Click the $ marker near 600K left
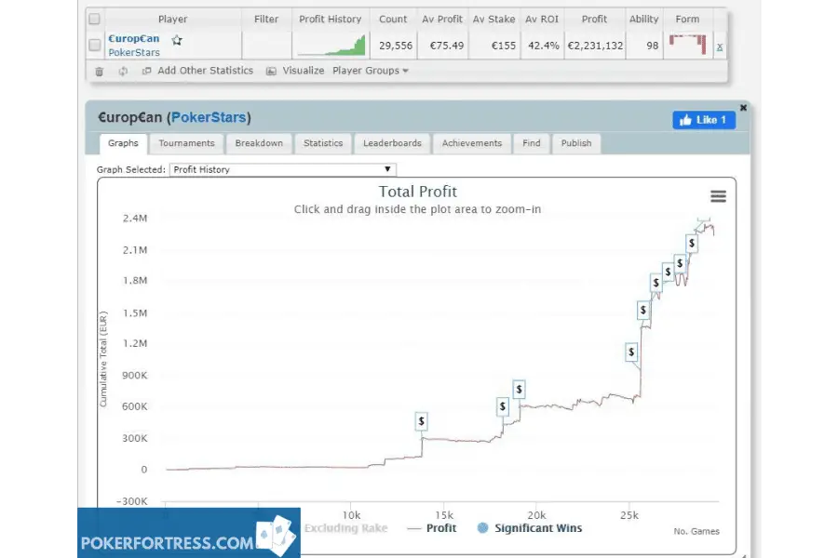This screenshot has height=558, width=838. click(503, 406)
